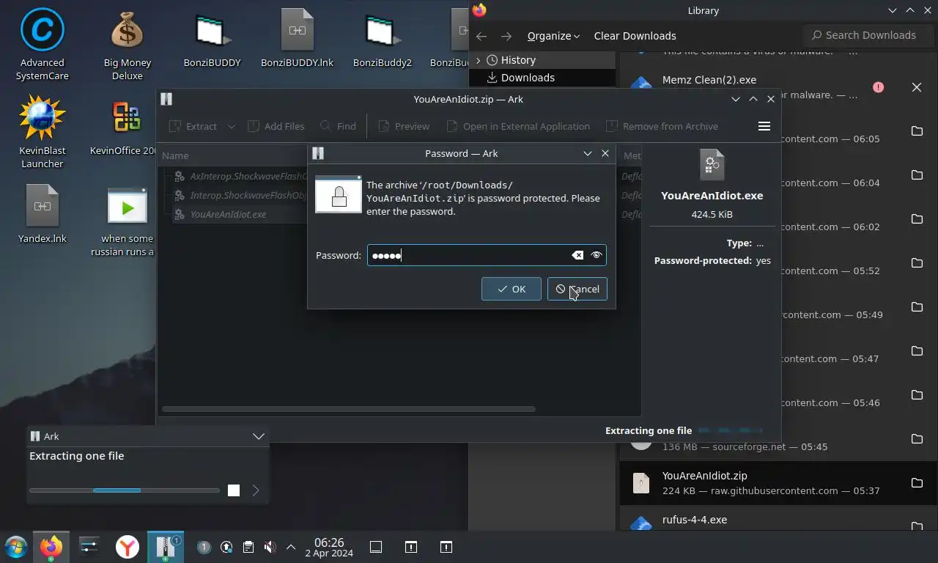Expand History tree in Library

(478, 60)
